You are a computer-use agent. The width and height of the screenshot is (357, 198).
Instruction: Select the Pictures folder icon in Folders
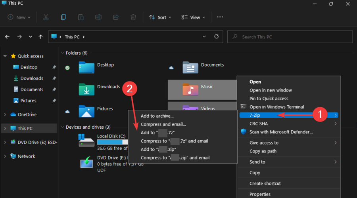pos(86,111)
